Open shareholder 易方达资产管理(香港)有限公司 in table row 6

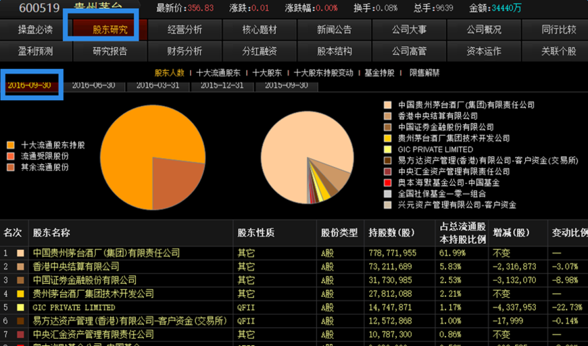(x=130, y=321)
